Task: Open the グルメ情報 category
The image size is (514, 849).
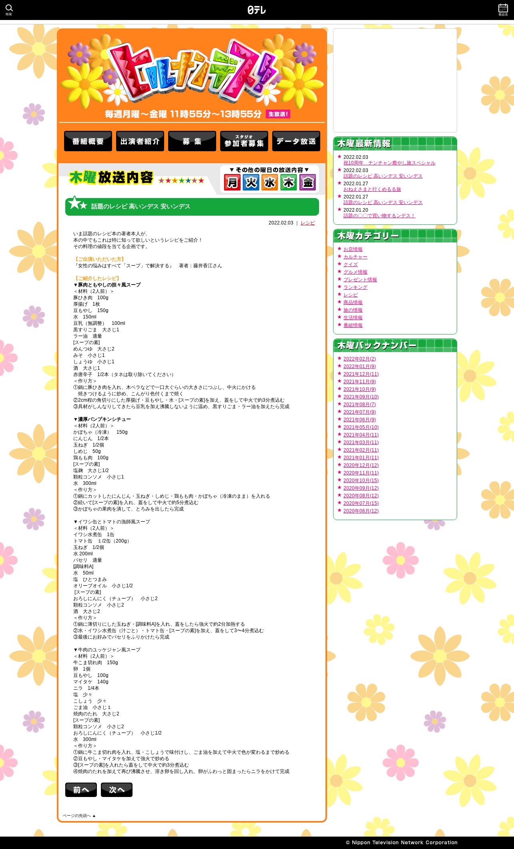Action: [x=355, y=272]
